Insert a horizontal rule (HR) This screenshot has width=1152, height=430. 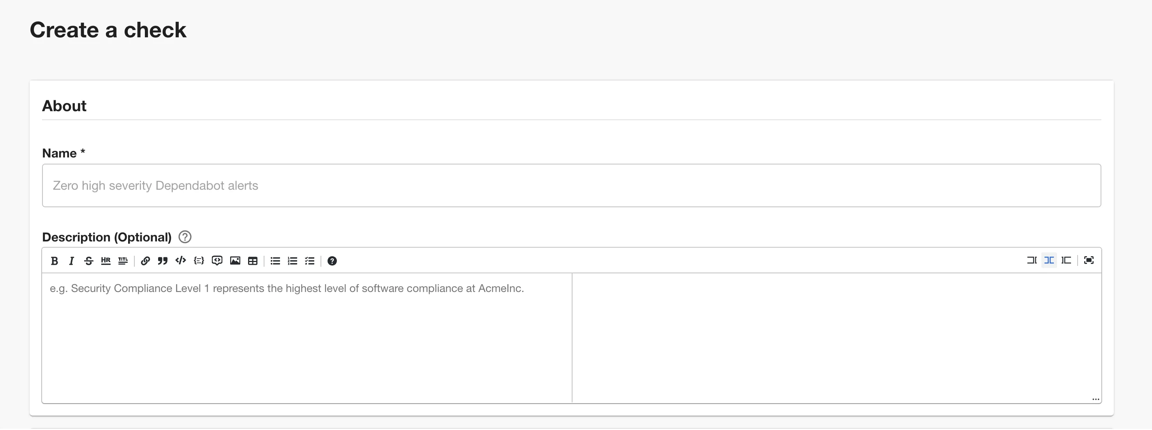(x=106, y=261)
